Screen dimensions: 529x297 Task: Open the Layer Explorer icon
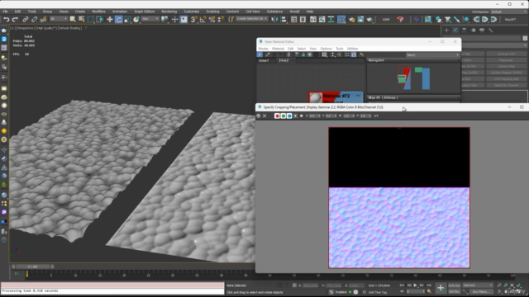[303, 20]
